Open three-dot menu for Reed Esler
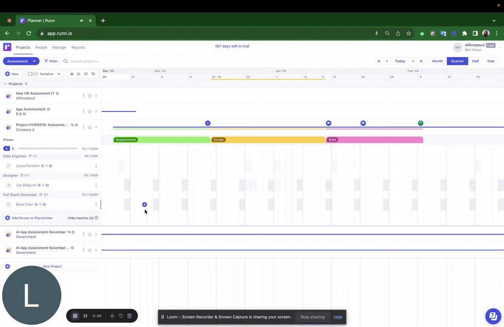This screenshot has width=504, height=327. (96, 205)
